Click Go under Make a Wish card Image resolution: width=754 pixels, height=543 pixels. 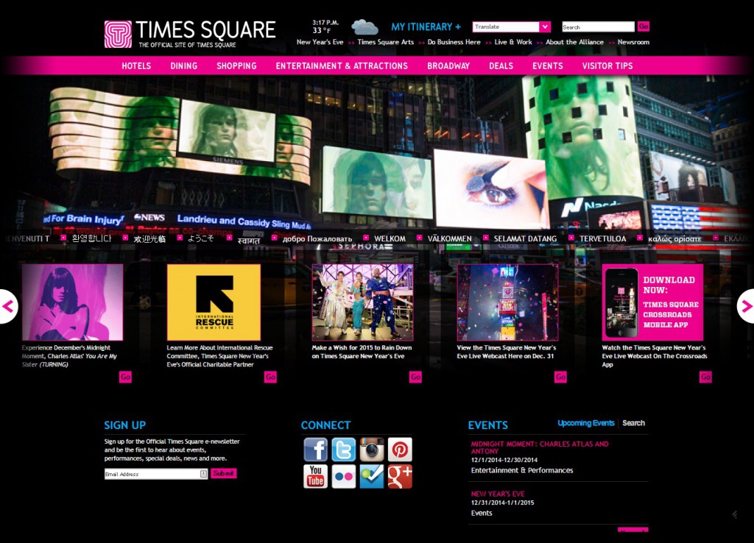tap(416, 377)
